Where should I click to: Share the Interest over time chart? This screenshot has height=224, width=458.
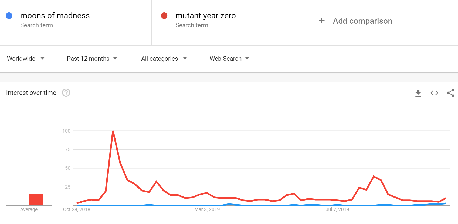tap(450, 93)
